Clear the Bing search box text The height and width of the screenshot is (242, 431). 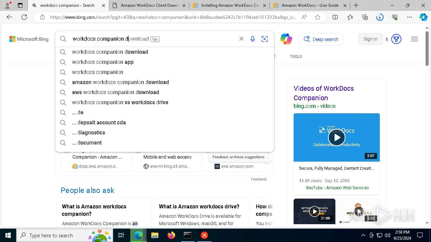241,39
